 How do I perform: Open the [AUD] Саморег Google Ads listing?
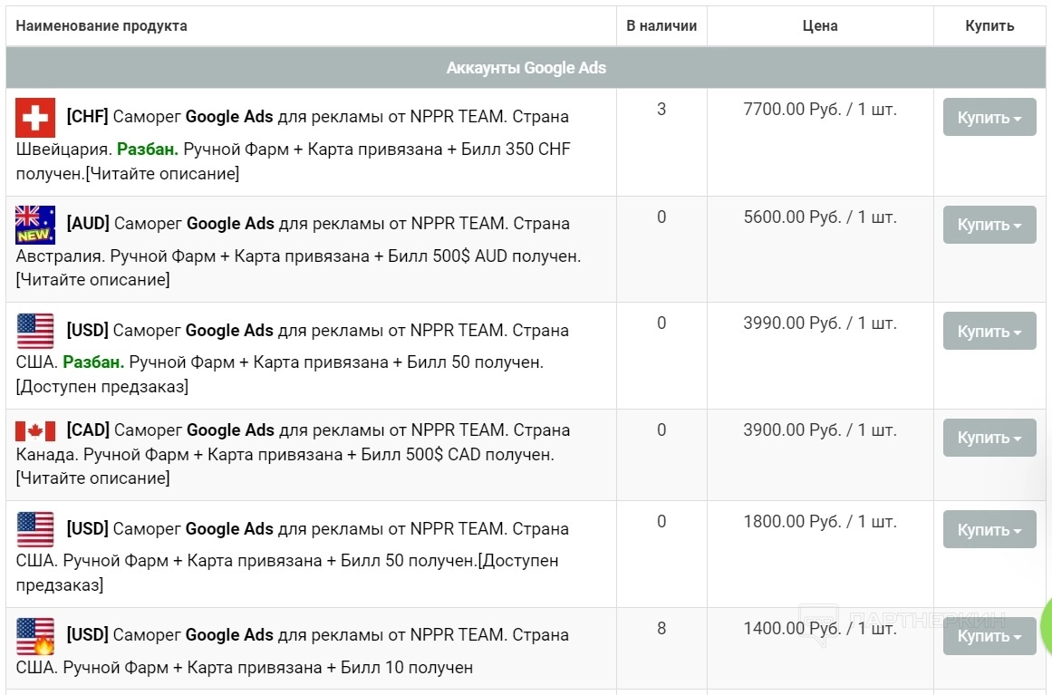coord(317,224)
